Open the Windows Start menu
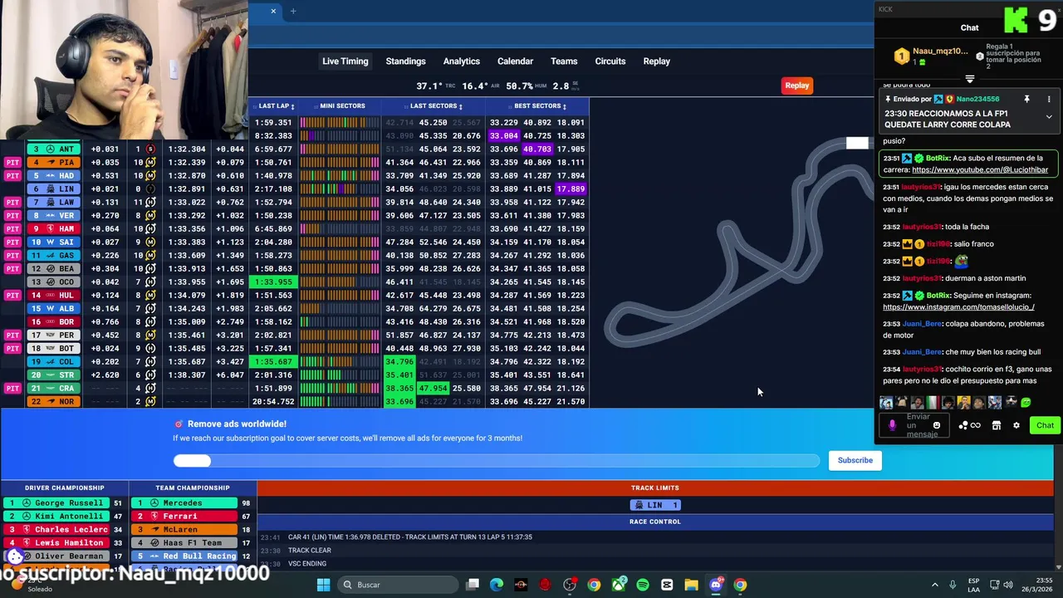Screen dimensions: 1063x598 coord(323,585)
